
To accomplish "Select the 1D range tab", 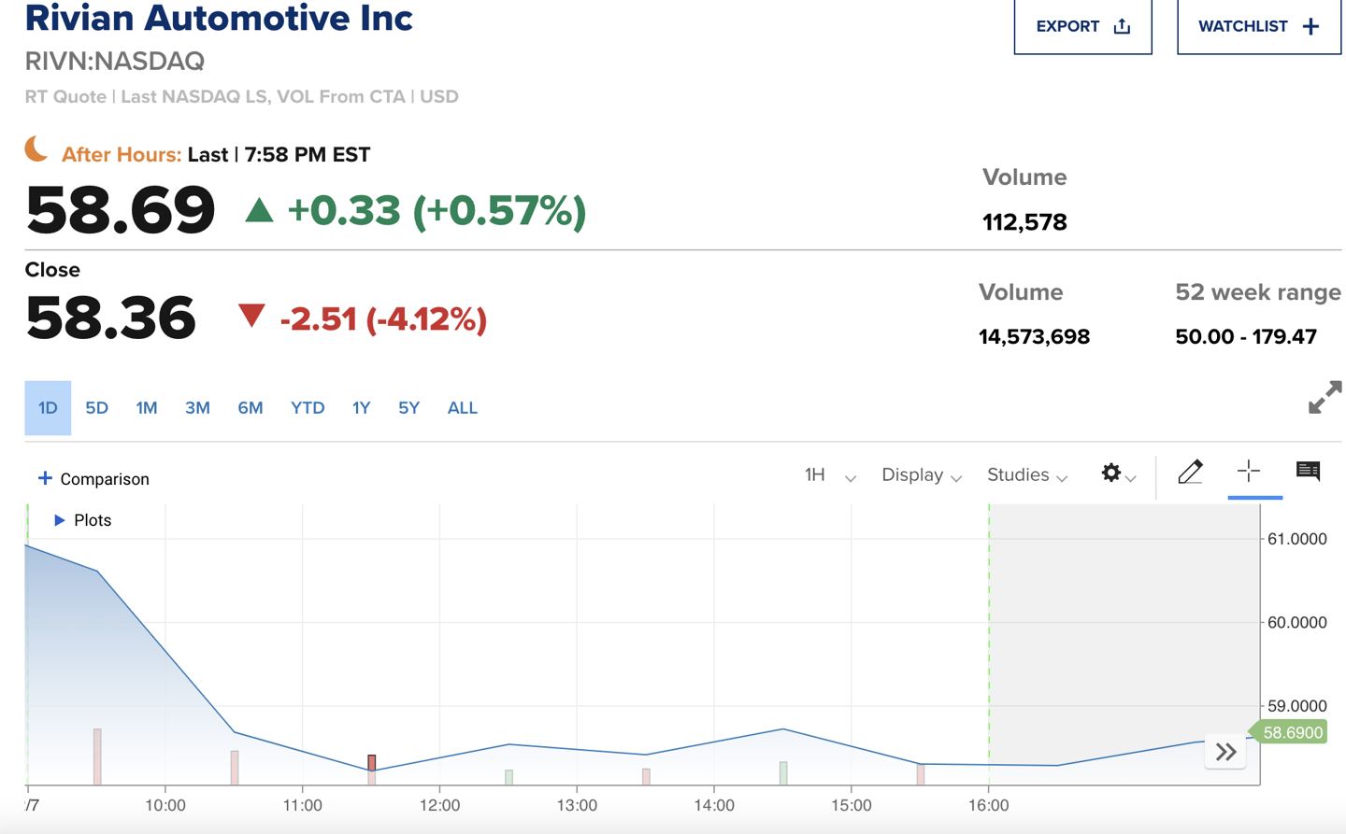I will 48,408.
